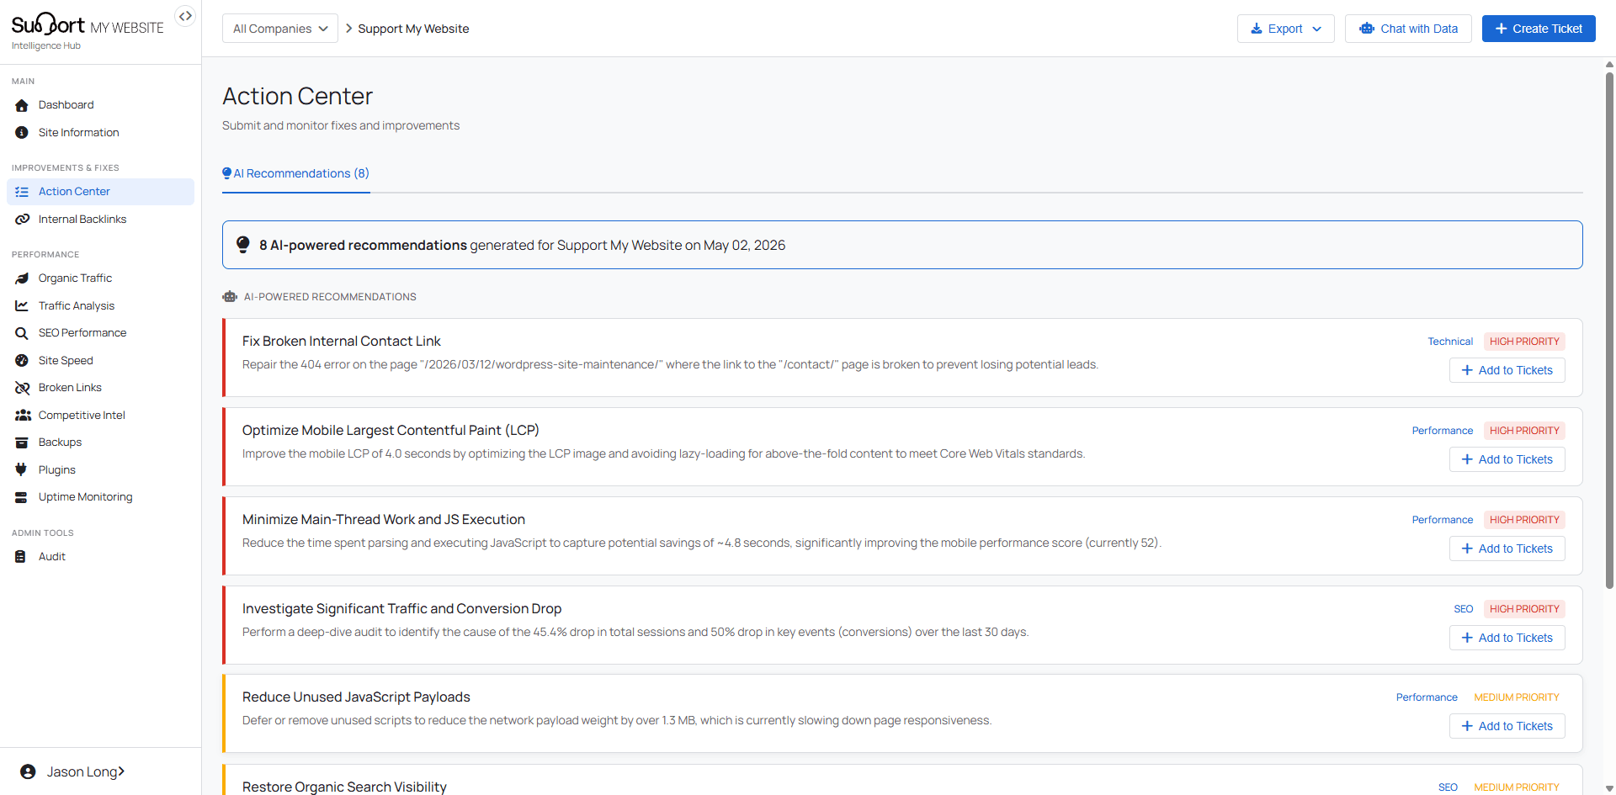Click Technical tag on broken contact link card
The width and height of the screenshot is (1616, 795).
coord(1450,342)
